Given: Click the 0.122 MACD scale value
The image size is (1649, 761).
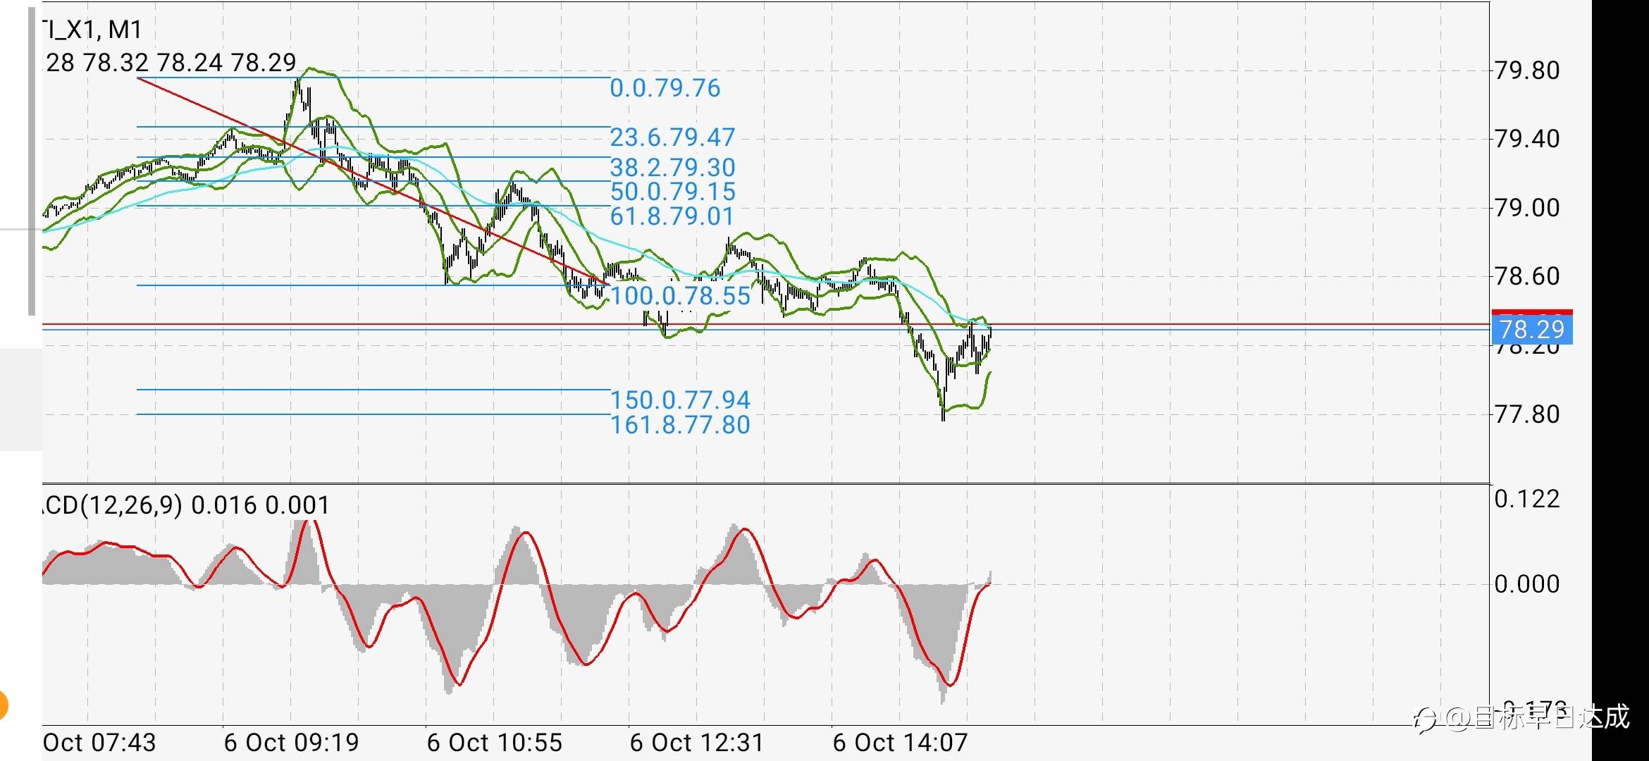Looking at the screenshot, I should point(1527,499).
